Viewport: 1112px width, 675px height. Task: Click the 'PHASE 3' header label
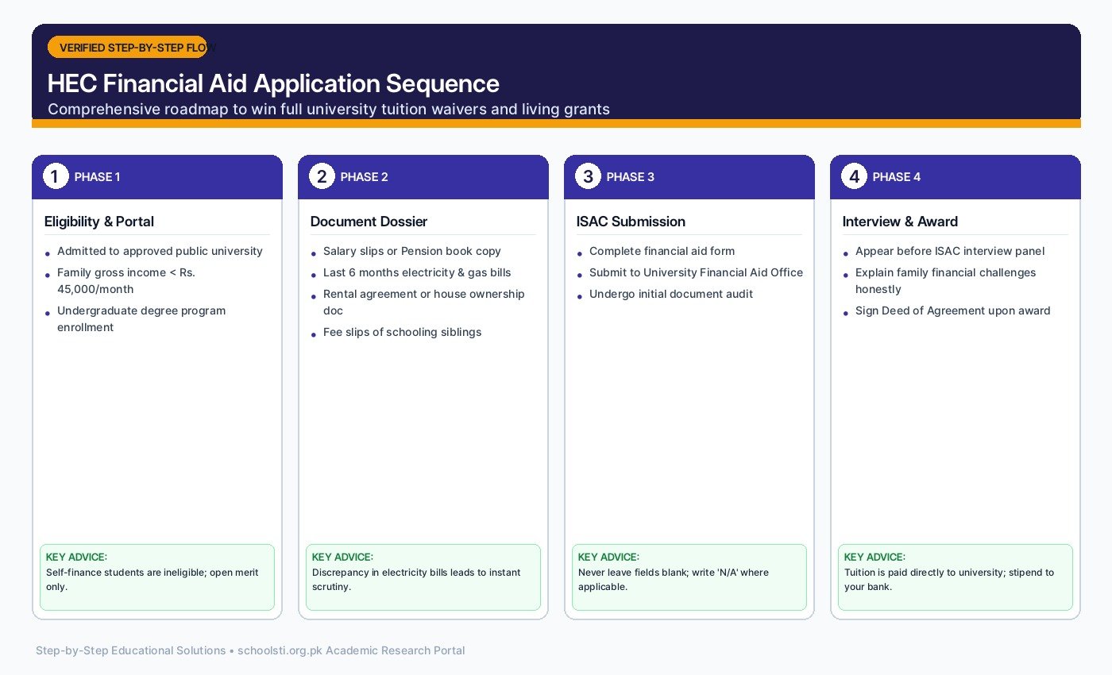tap(631, 177)
